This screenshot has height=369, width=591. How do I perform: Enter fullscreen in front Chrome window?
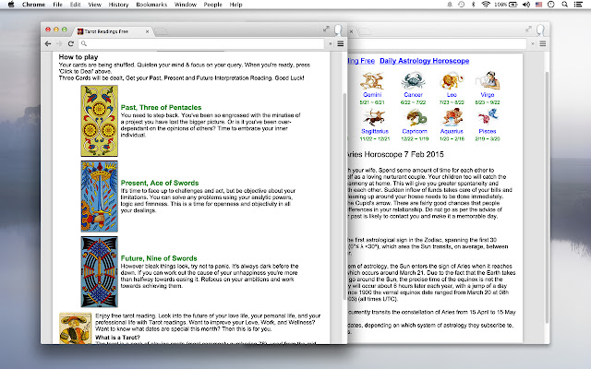point(326,29)
